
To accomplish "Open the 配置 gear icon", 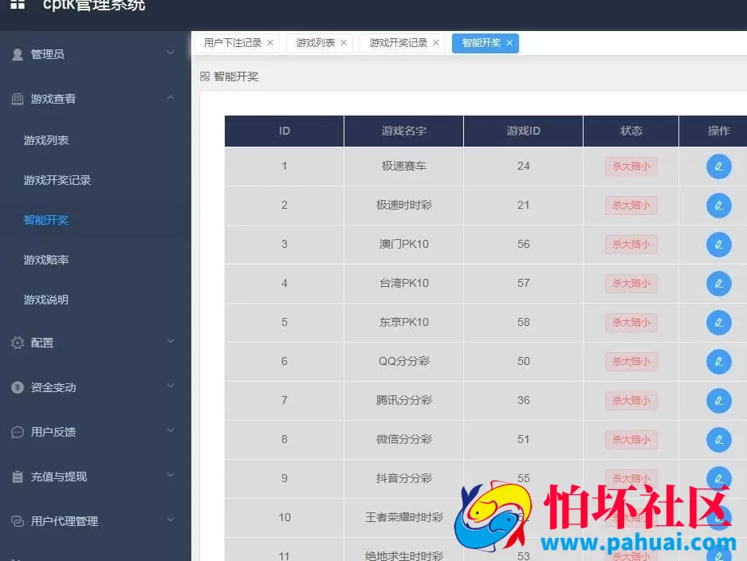I will point(18,343).
